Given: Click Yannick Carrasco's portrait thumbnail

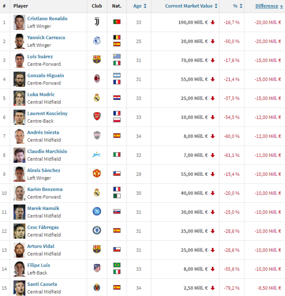Looking at the screenshot, I should (x=19, y=41).
